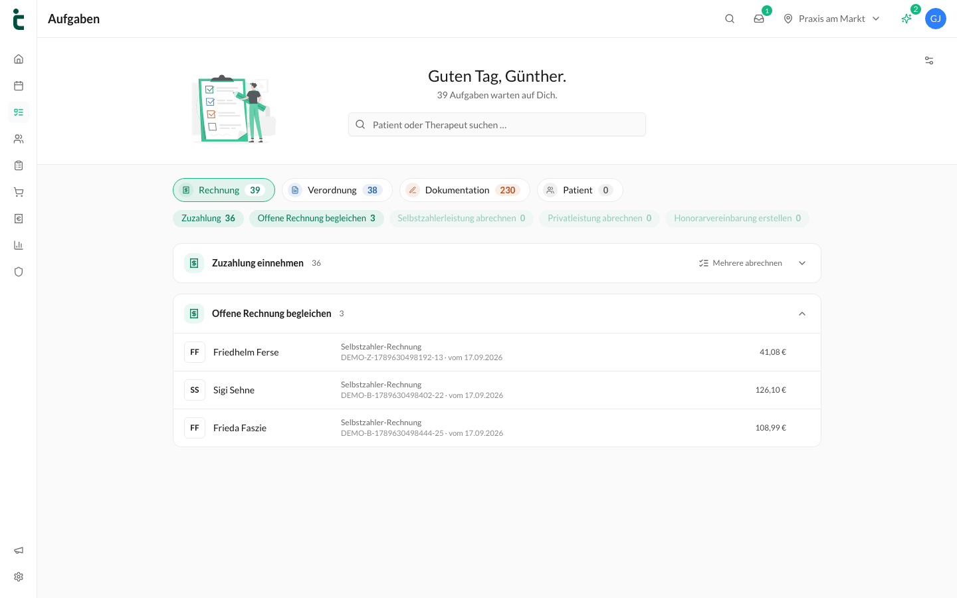957x598 pixels.
Task: Collapse the Offene Rechnung begleichen section
Action: pyautogui.click(x=802, y=314)
